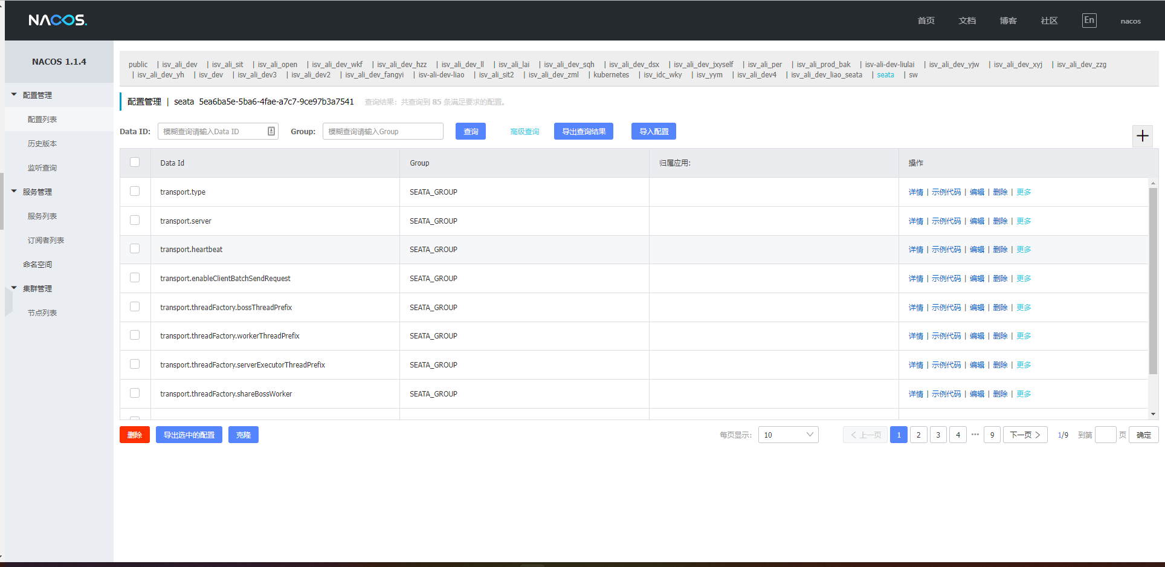Collapse the 配置管理 menu section
The width and height of the screenshot is (1165, 567).
pos(15,95)
